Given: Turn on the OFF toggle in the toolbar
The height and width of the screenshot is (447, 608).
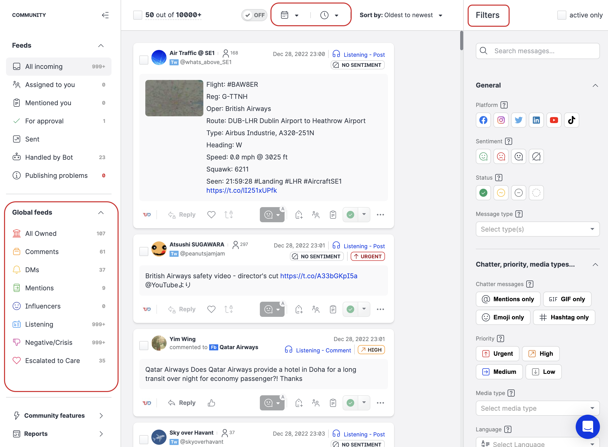Looking at the screenshot, I should [x=254, y=15].
